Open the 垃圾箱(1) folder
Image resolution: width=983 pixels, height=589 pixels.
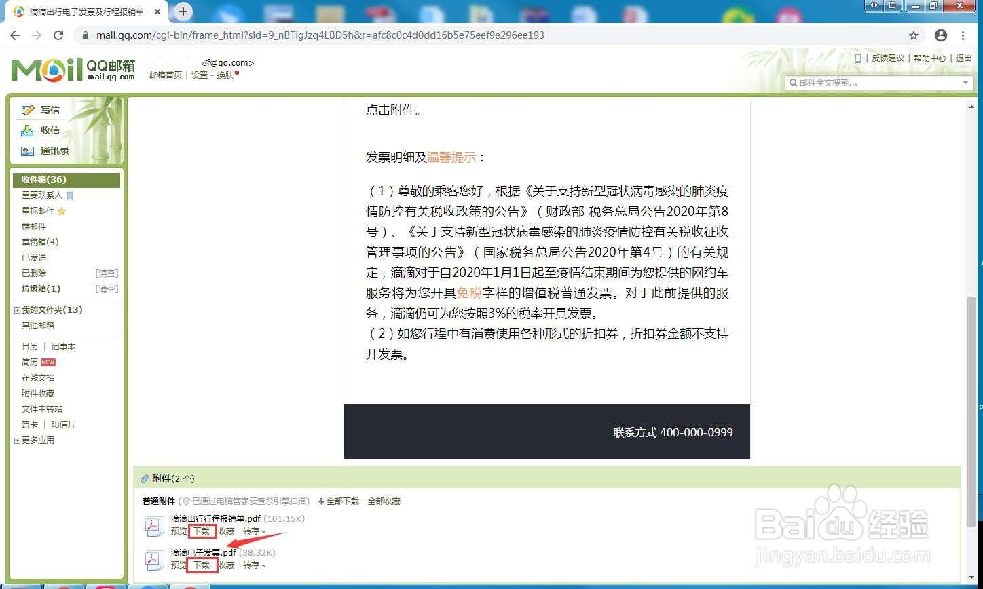coord(41,289)
